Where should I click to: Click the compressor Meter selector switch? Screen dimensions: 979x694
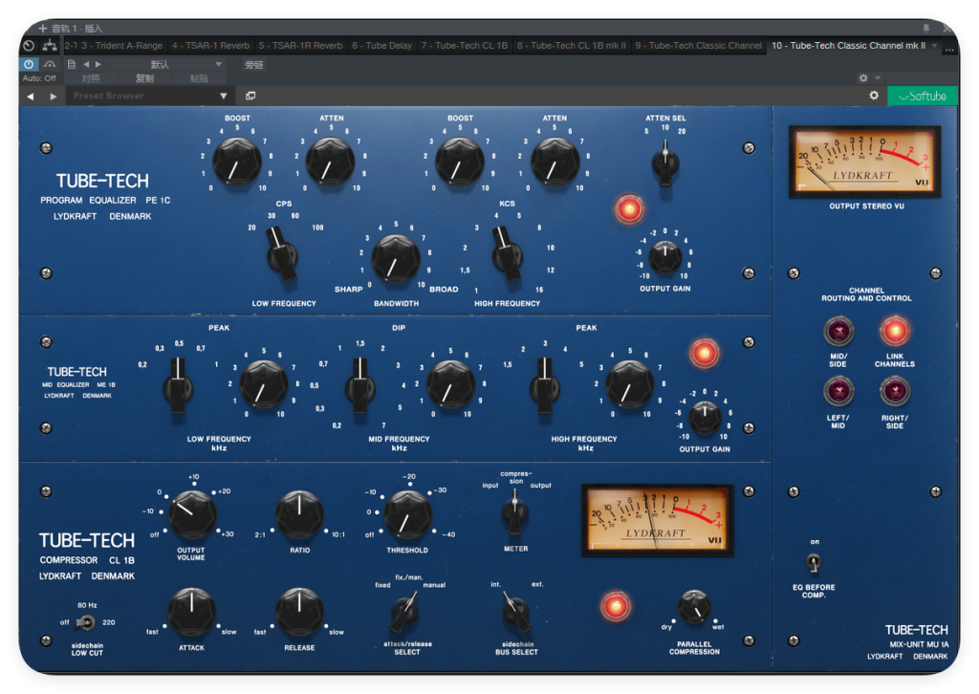515,513
